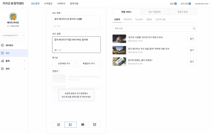The height and width of the screenshot is (134, 213).
Task: Click the Ryan profile avatar
Action: click(13, 16)
